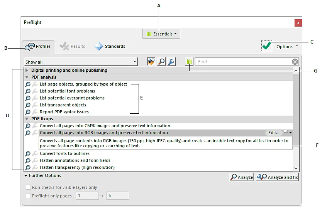322x207 pixels.
Task: Click magnifier icon beside Flatten transparency
Action: [28, 167]
